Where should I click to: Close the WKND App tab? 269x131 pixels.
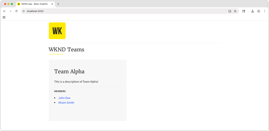pos(52,4)
